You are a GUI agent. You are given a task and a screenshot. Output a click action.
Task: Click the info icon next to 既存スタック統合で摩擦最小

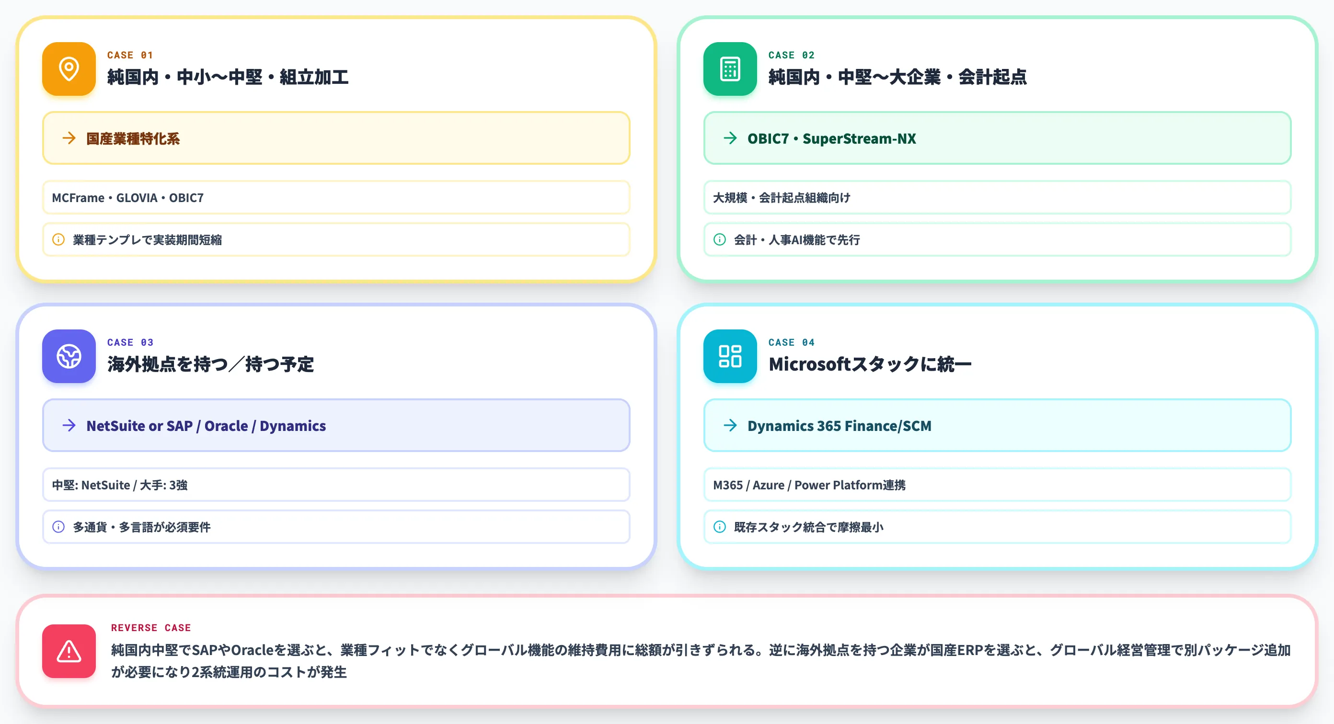[720, 527]
